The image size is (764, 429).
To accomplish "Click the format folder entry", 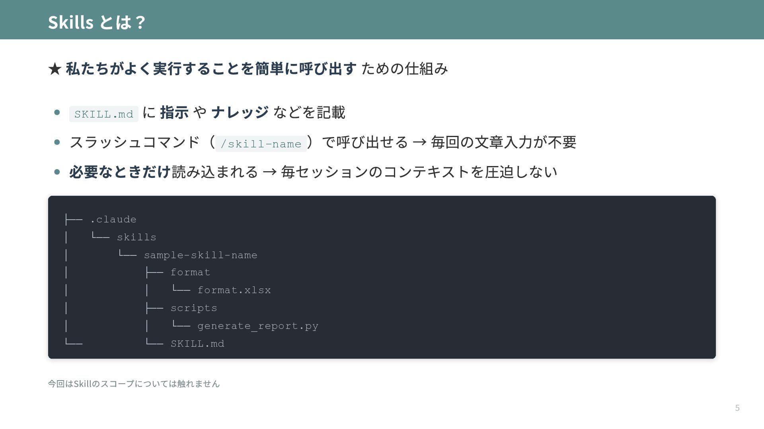I will point(190,272).
